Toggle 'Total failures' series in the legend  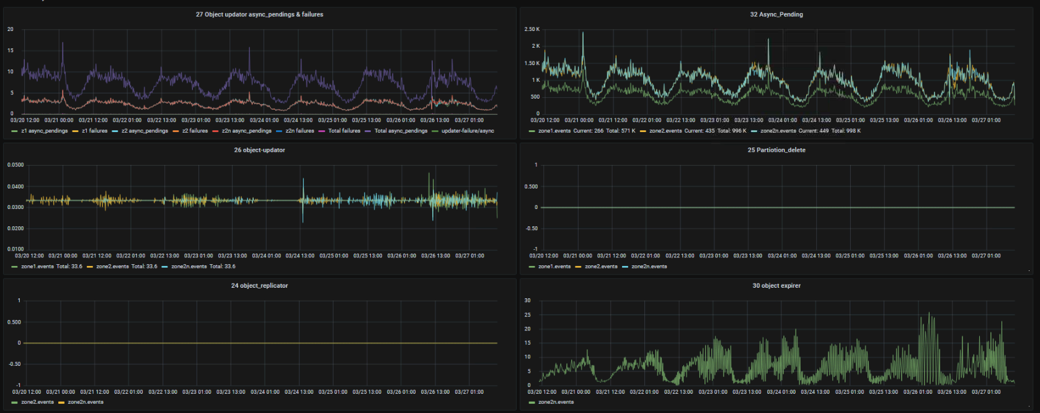pos(344,131)
